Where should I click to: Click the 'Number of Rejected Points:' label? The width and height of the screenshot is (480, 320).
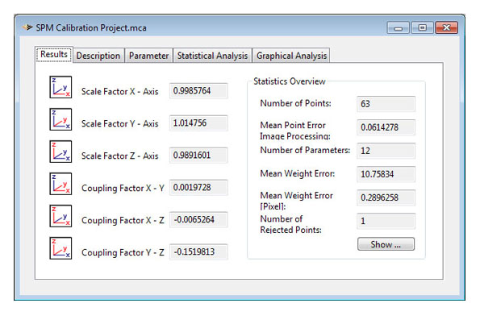tap(290, 224)
